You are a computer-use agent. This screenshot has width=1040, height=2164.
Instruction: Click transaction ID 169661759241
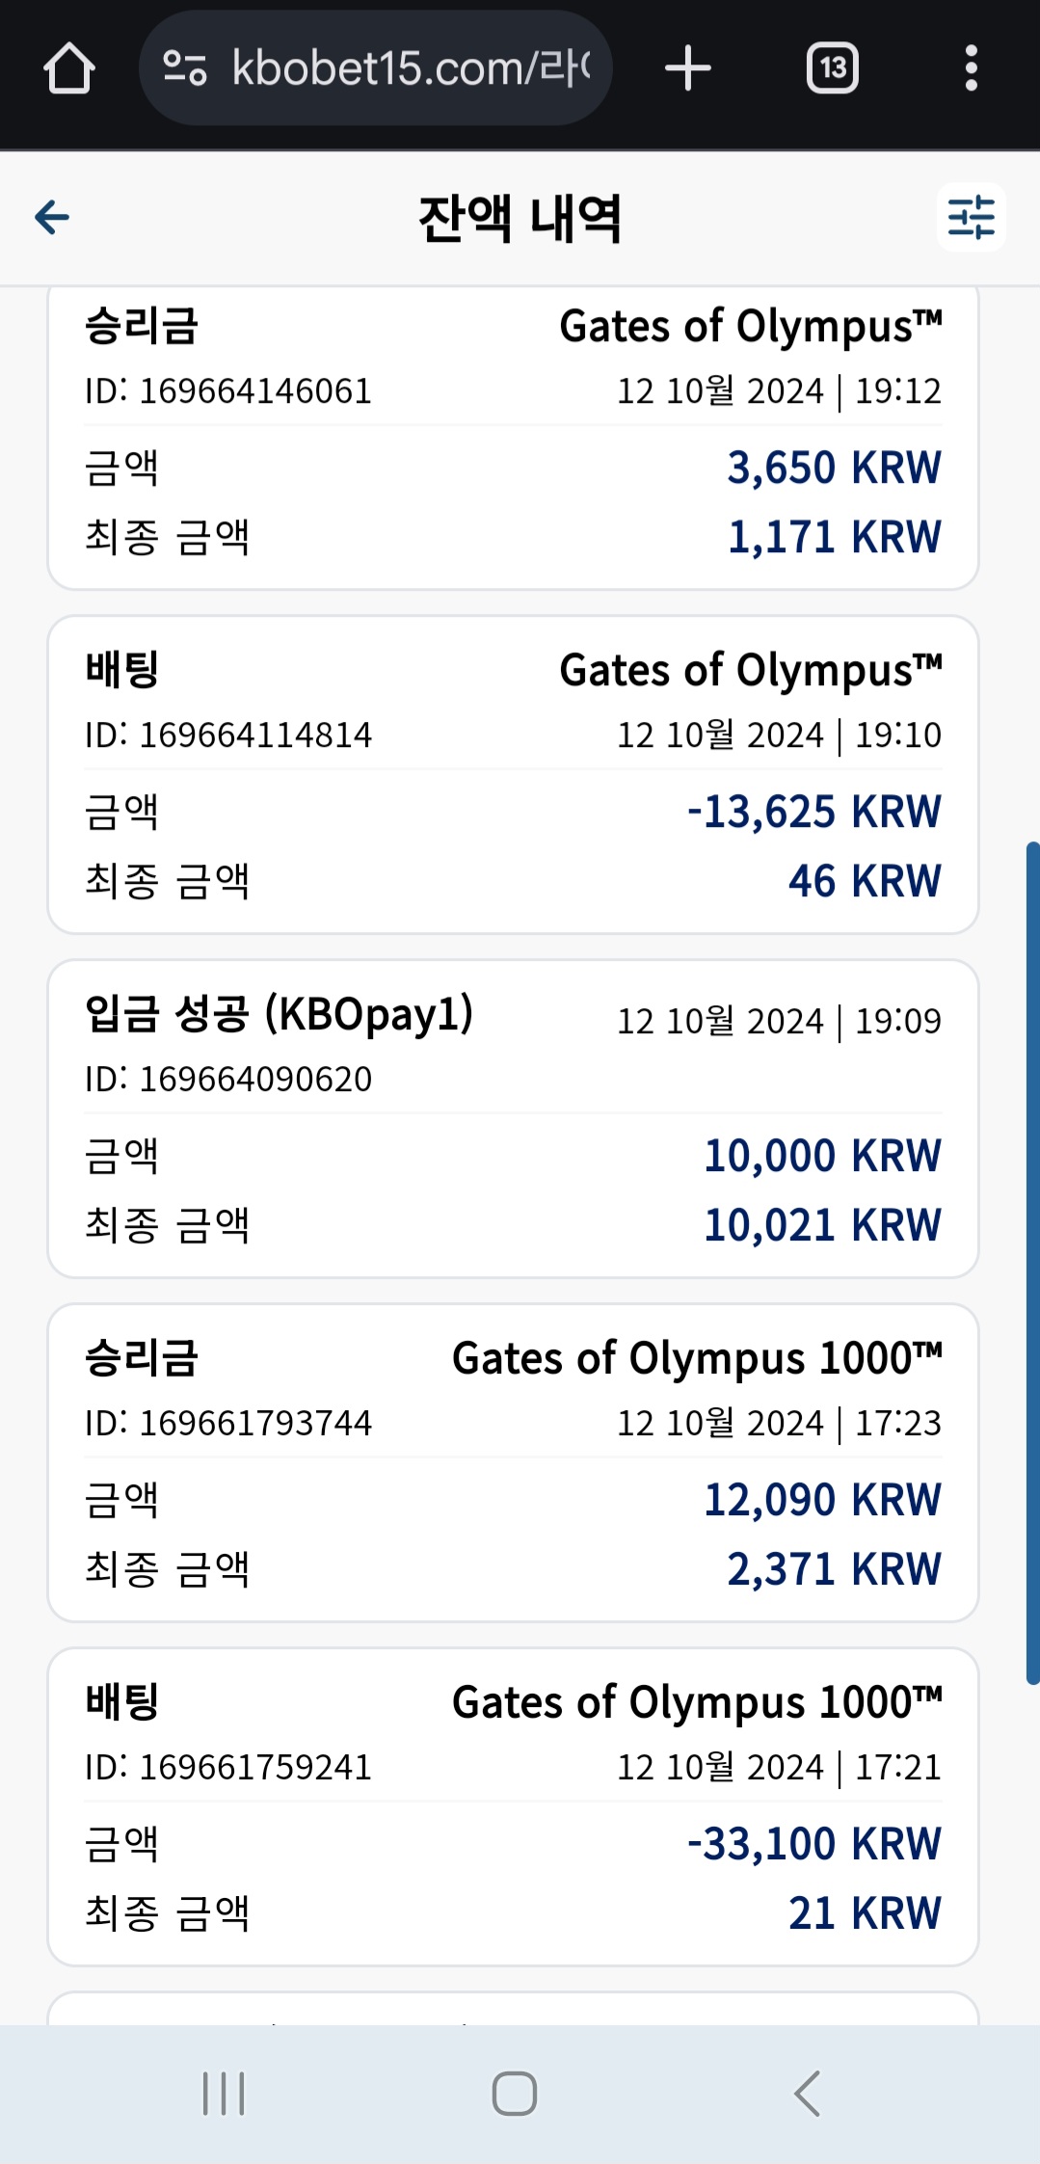click(228, 1768)
